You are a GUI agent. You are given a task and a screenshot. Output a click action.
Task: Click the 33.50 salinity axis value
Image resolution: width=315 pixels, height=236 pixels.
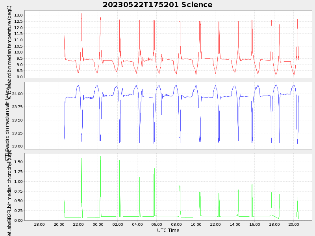tap(17, 120)
